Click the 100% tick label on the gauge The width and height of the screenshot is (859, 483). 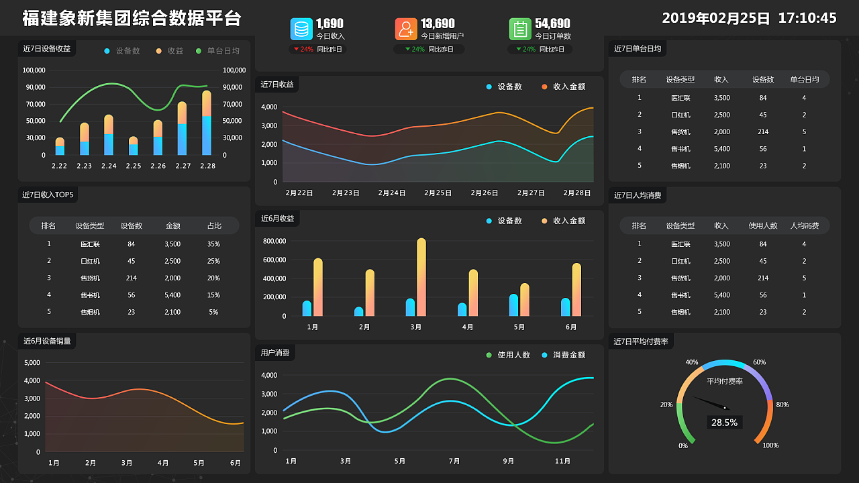[770, 445]
